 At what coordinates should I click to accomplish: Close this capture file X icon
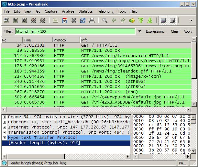(74, 20)
